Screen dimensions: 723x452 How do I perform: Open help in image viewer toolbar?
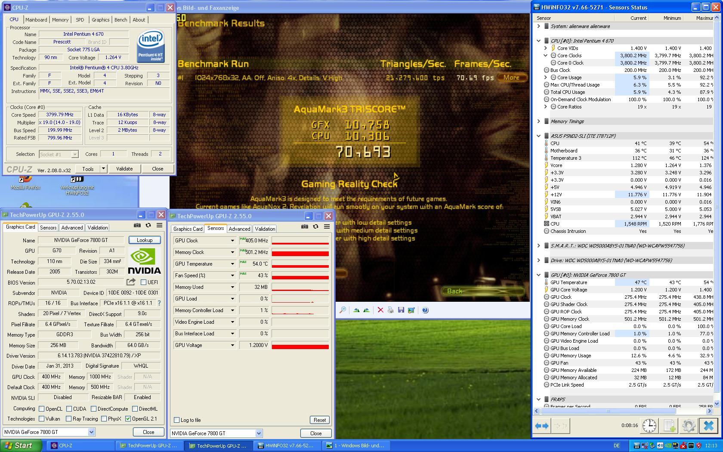(425, 310)
